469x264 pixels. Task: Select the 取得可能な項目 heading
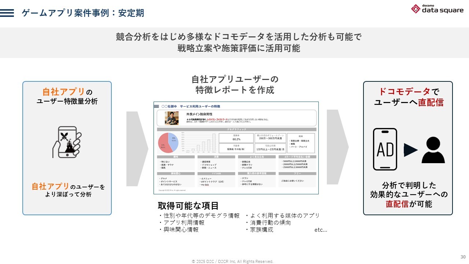tap(188, 205)
